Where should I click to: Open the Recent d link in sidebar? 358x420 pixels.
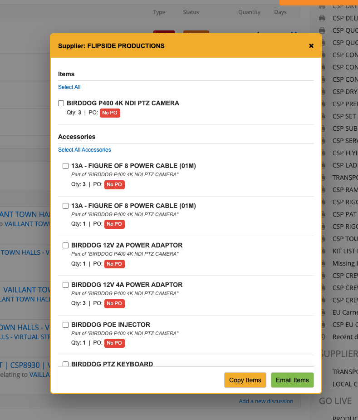click(x=345, y=337)
